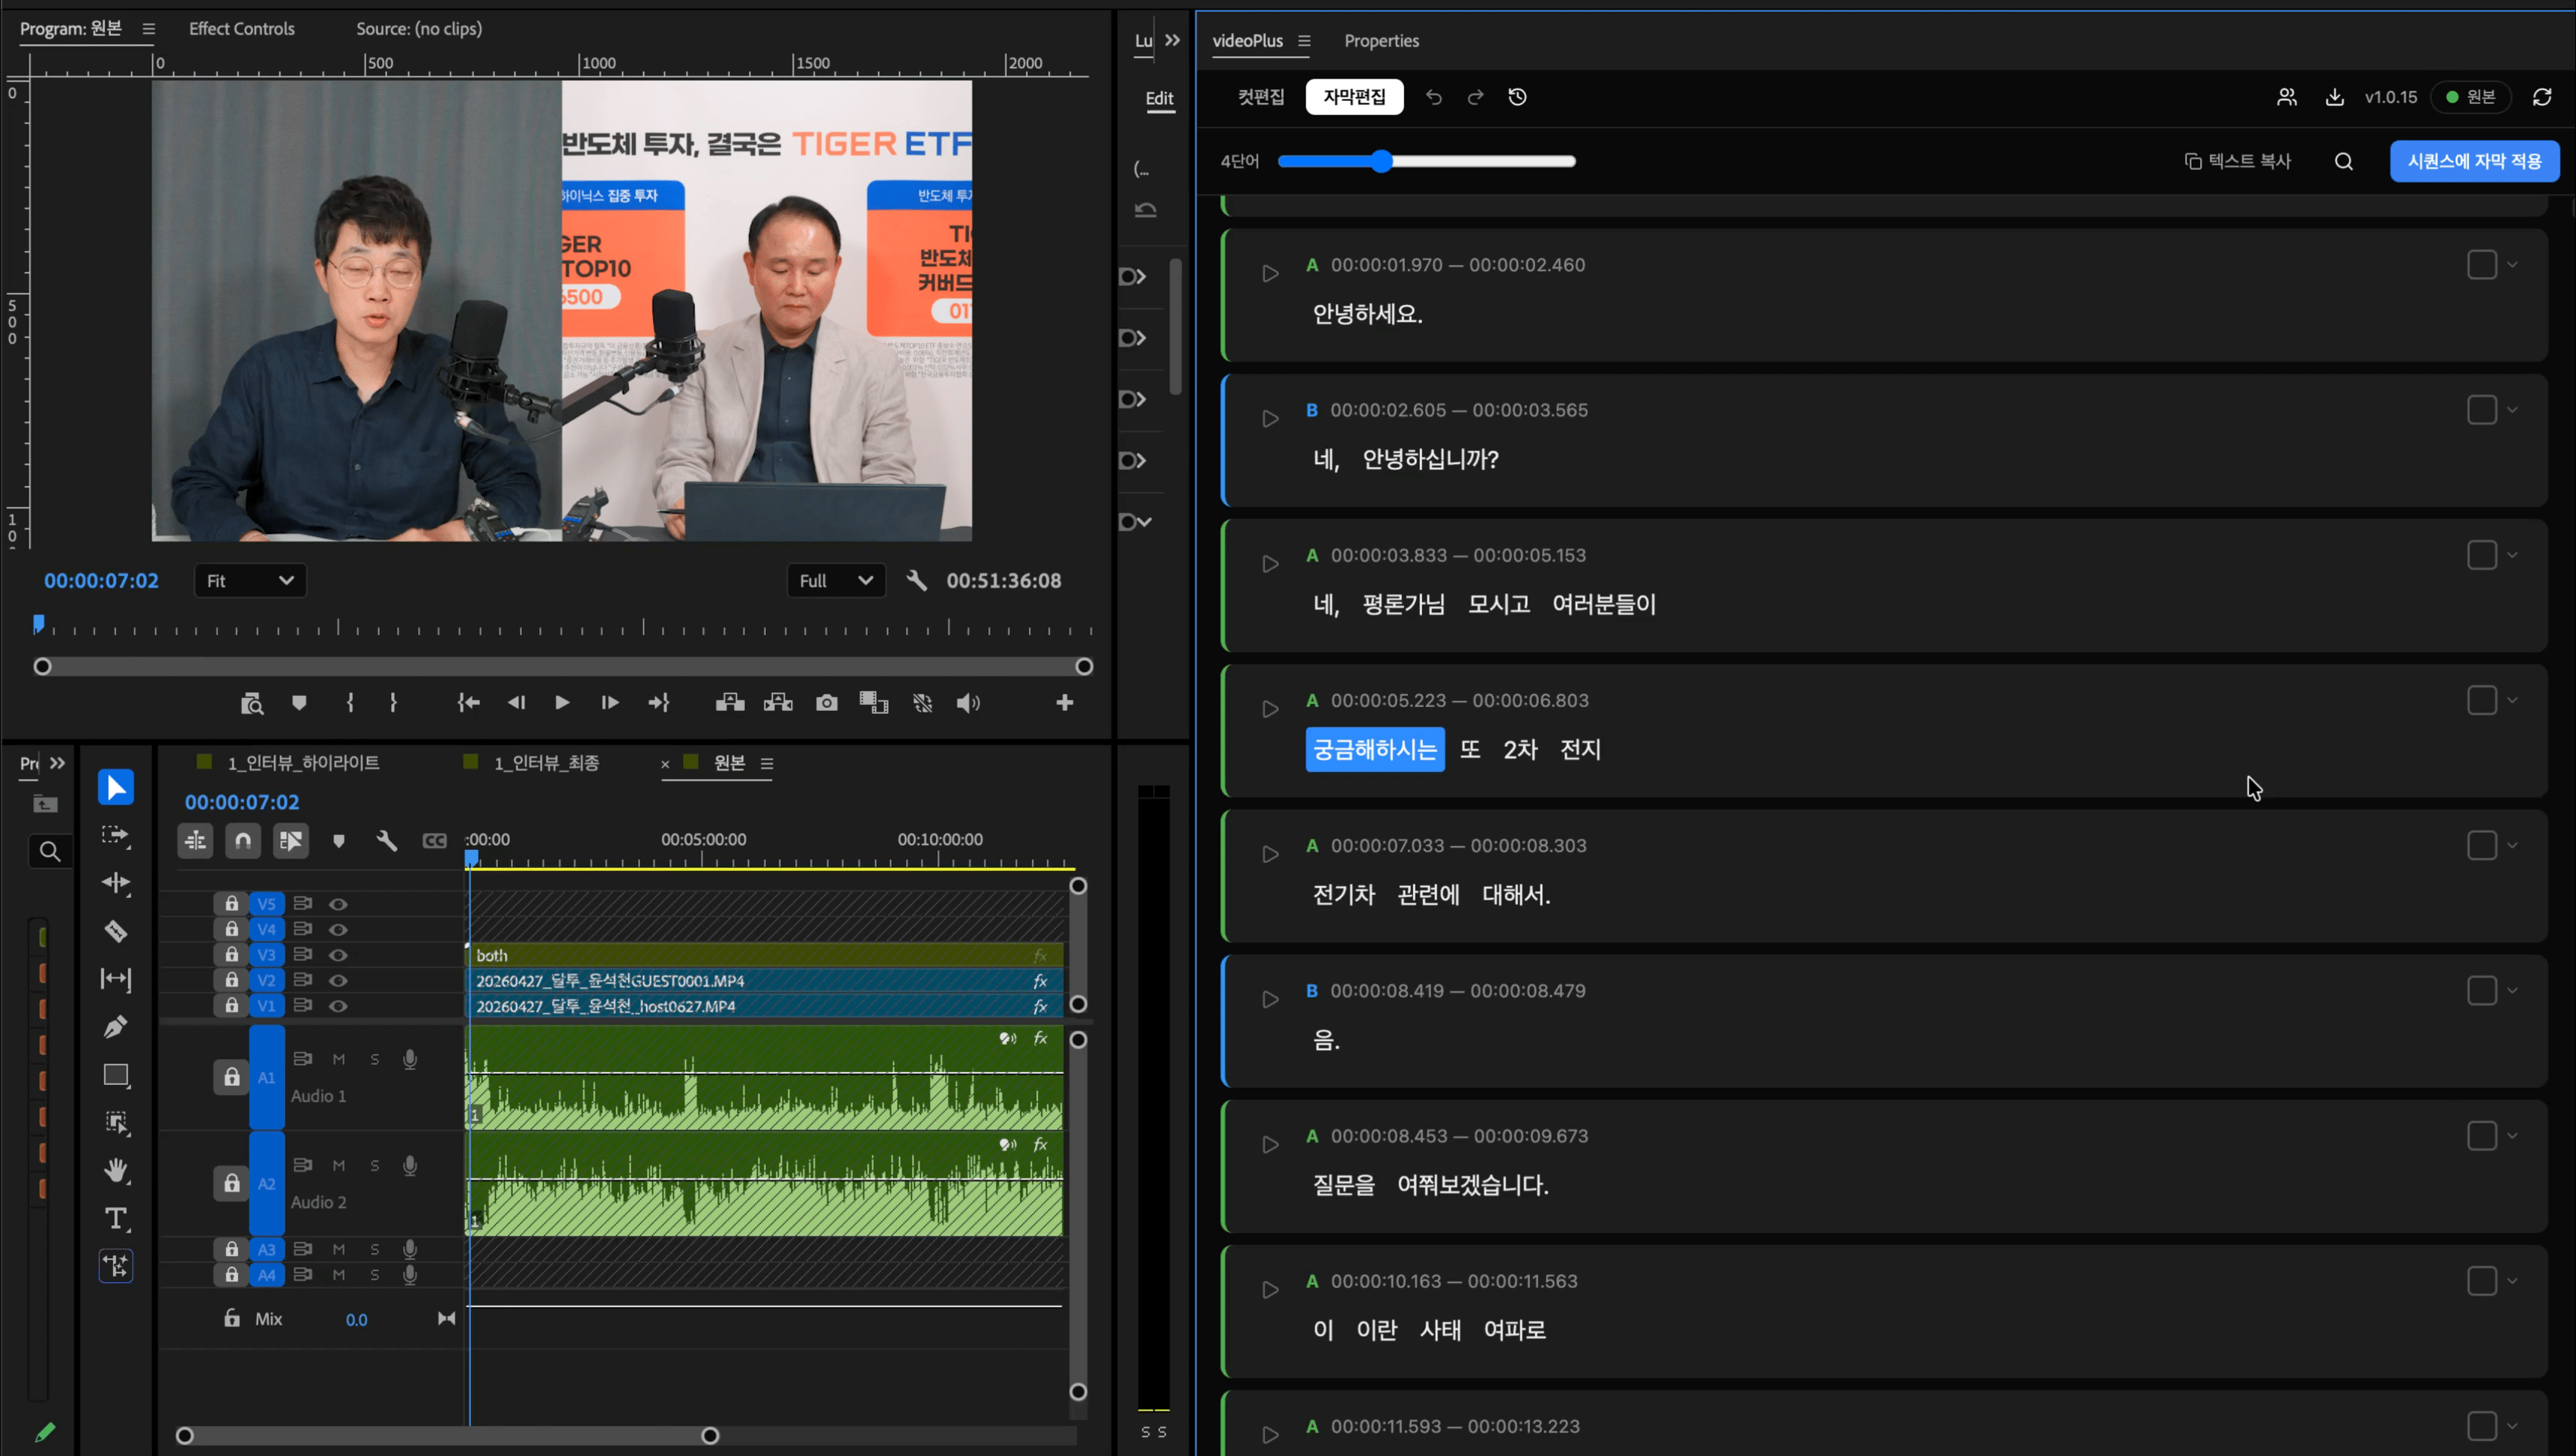
Task: Click the Mark In bracket button
Action: (x=349, y=703)
